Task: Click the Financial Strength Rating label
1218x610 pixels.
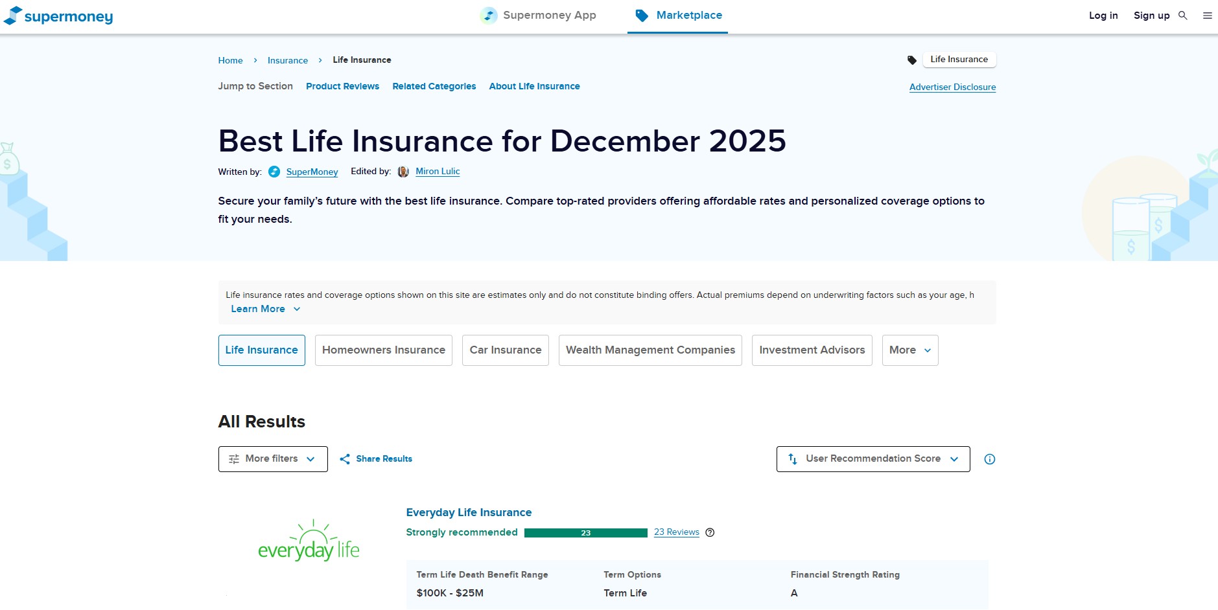Action: click(x=845, y=575)
